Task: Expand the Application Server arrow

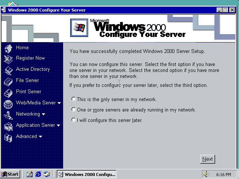Action: [x=58, y=125]
